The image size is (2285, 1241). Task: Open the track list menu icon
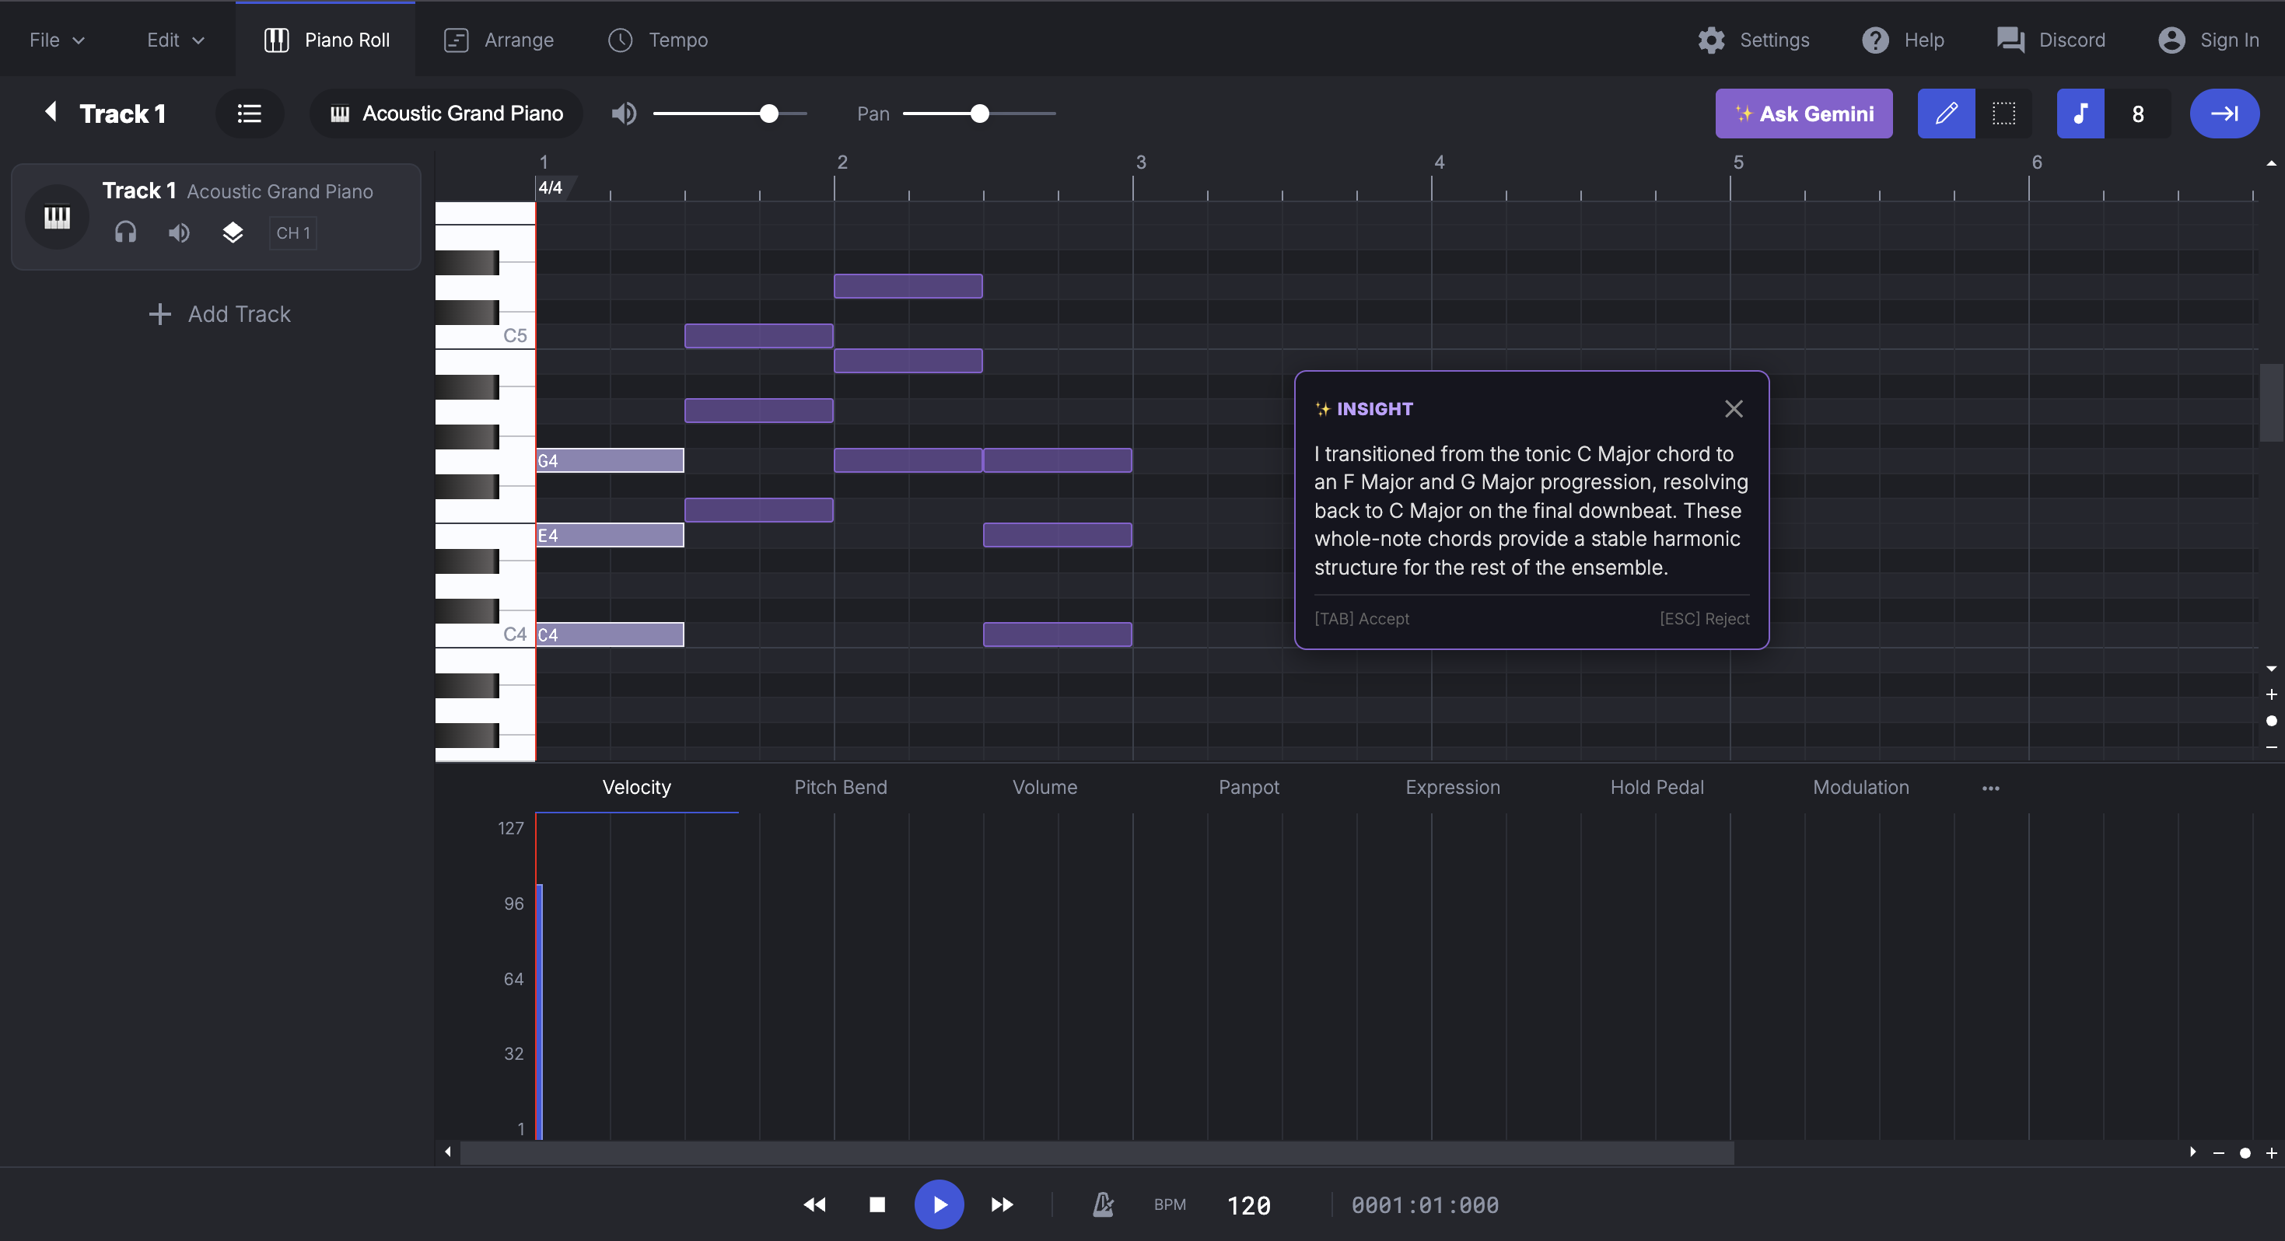click(x=249, y=114)
